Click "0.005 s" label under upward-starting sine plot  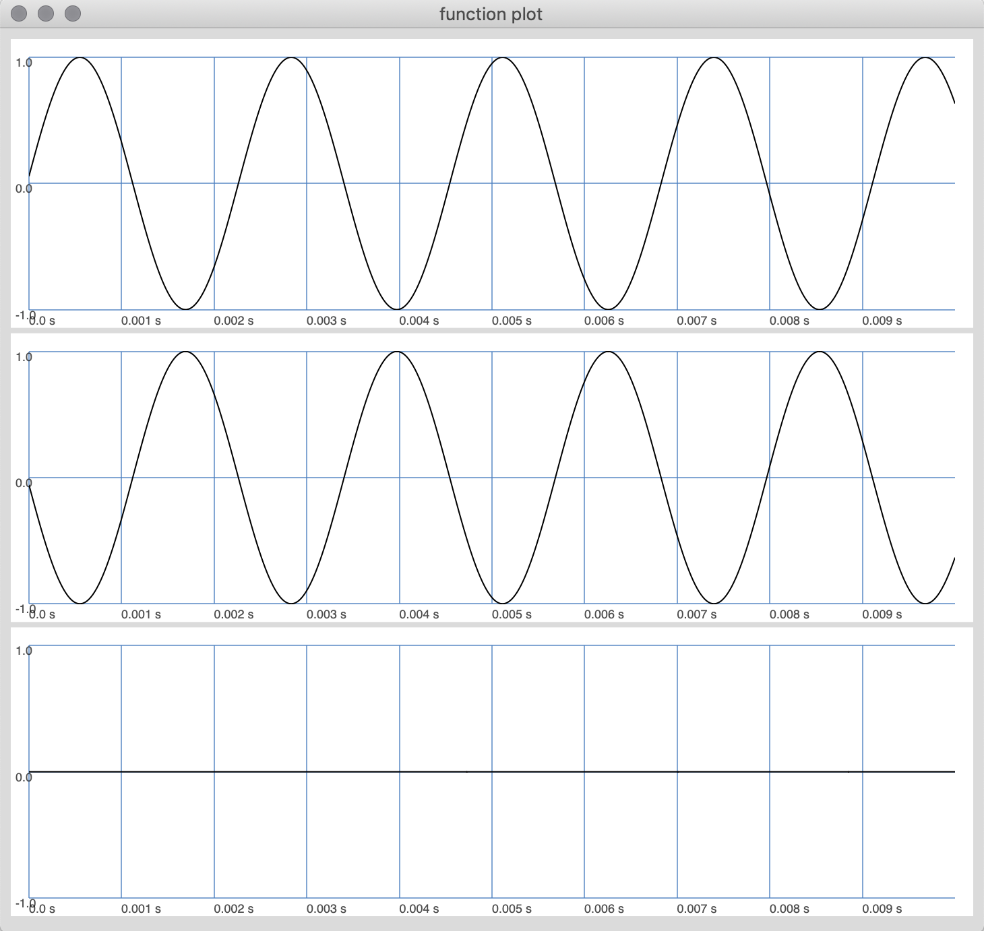[x=512, y=321]
